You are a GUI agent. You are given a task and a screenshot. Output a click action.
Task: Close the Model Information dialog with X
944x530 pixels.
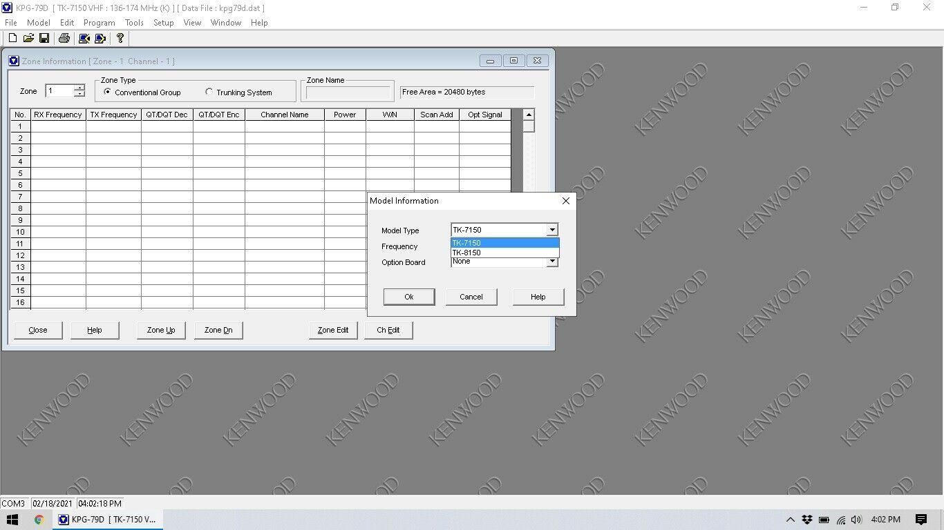tap(566, 201)
